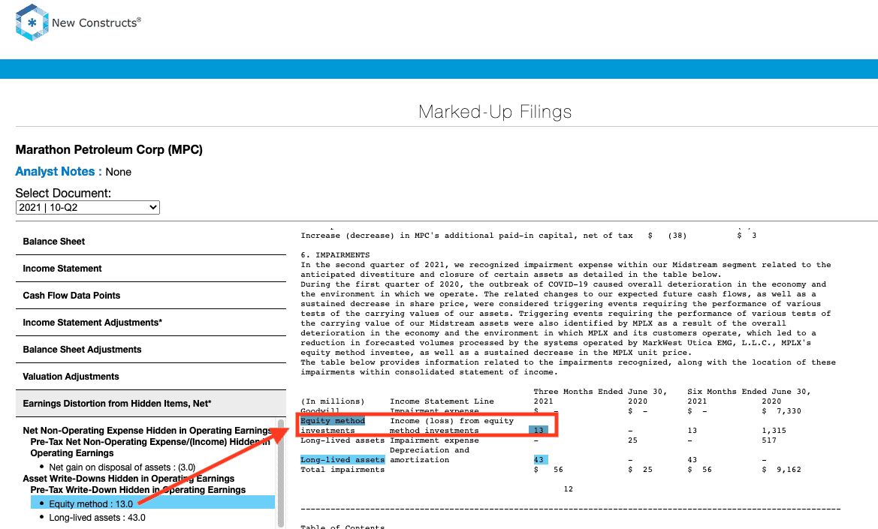This screenshot has width=878, height=529.
Task: Click the 1,315 equity method 2020 value
Action: point(774,431)
